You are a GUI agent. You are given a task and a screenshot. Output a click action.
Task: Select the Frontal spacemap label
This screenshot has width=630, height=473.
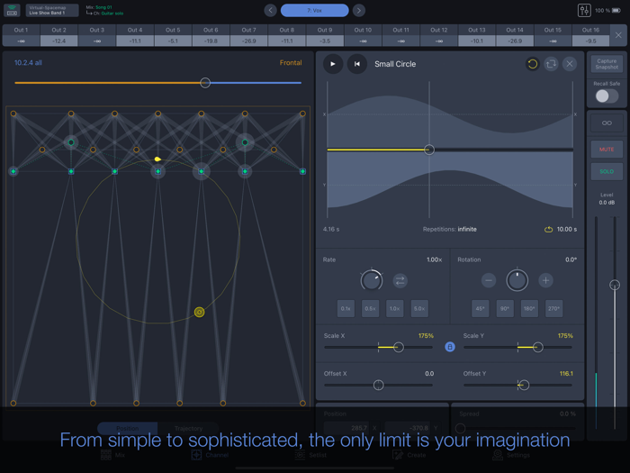coord(291,63)
